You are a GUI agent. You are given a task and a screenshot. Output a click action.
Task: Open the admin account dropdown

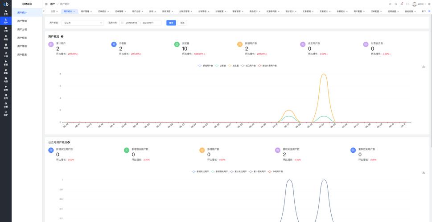point(420,4)
